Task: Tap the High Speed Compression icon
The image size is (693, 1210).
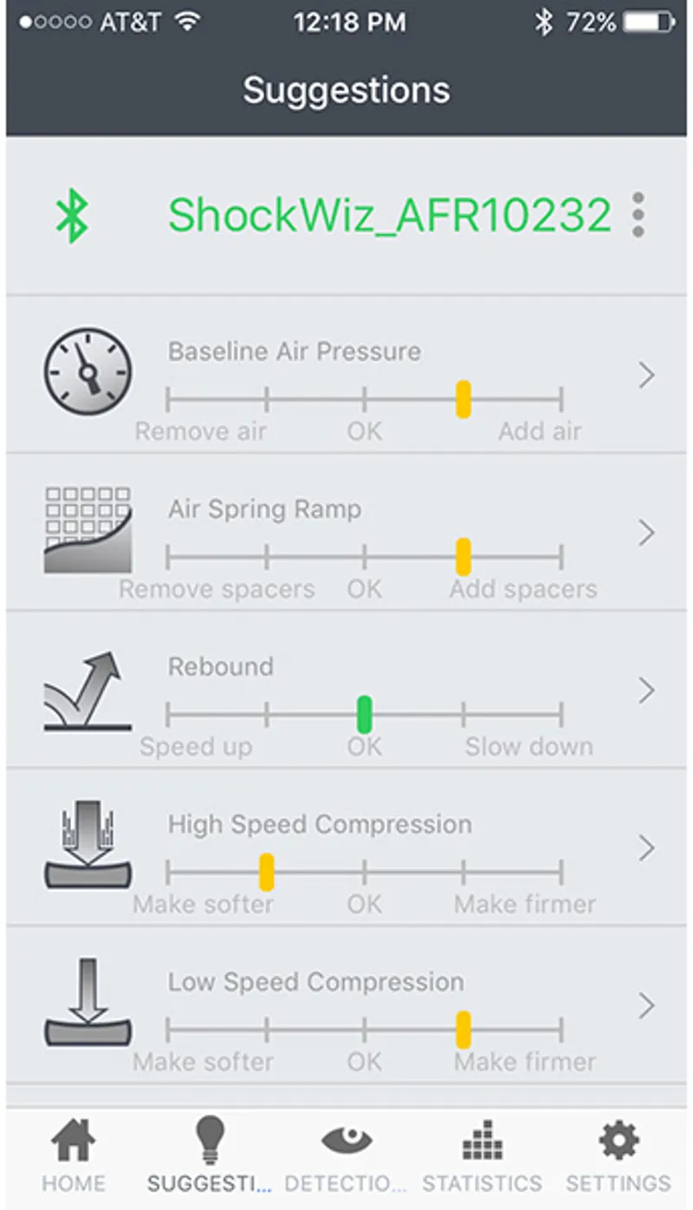Action: pos(88,847)
